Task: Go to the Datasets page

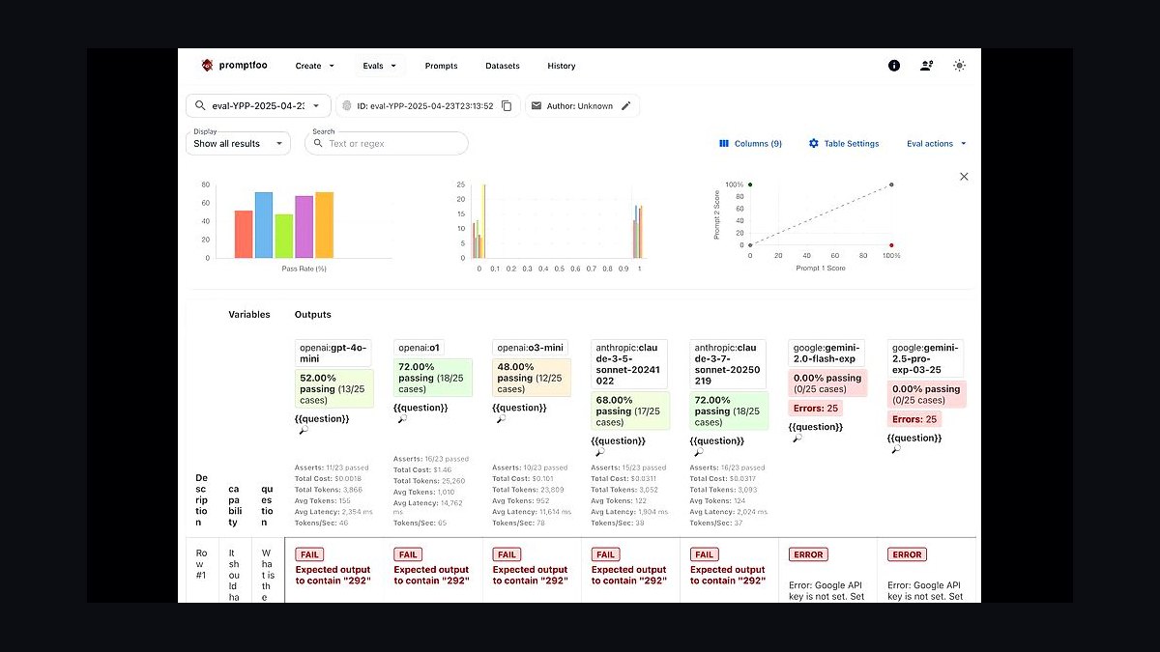Action: click(503, 66)
